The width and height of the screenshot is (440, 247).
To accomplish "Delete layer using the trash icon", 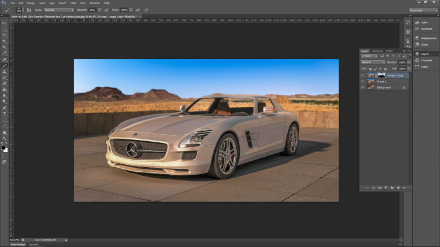I will click(x=404, y=188).
